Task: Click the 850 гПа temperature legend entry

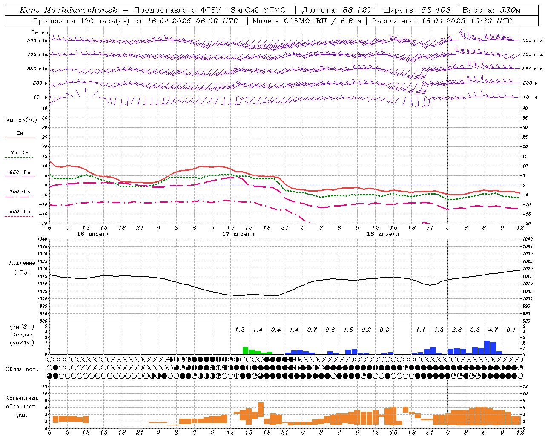Action: (20, 172)
